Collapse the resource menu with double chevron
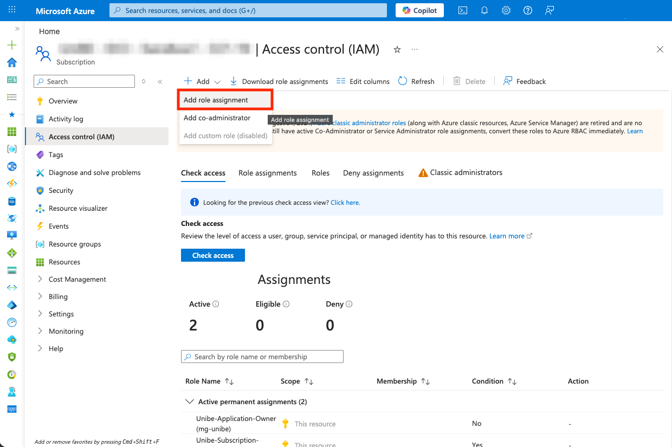 160,82
